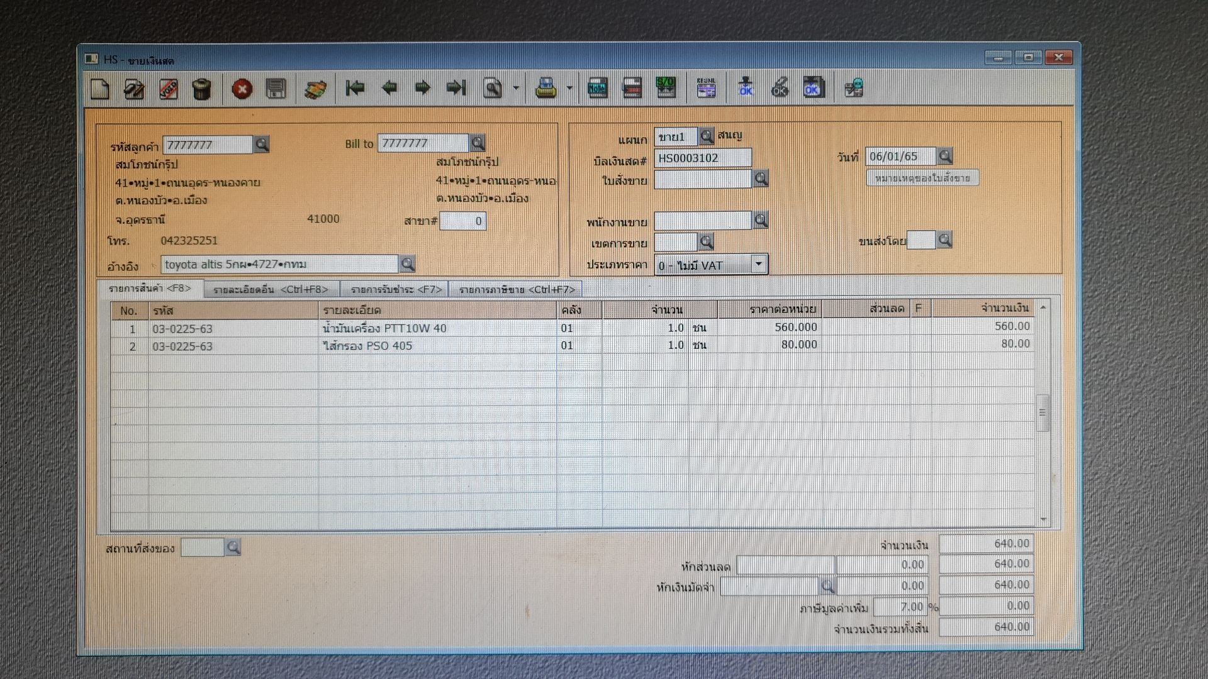Viewport: 1208px width, 679px height.
Task: Select item row ไส้กรอง PSO 405
Action: click(x=573, y=345)
